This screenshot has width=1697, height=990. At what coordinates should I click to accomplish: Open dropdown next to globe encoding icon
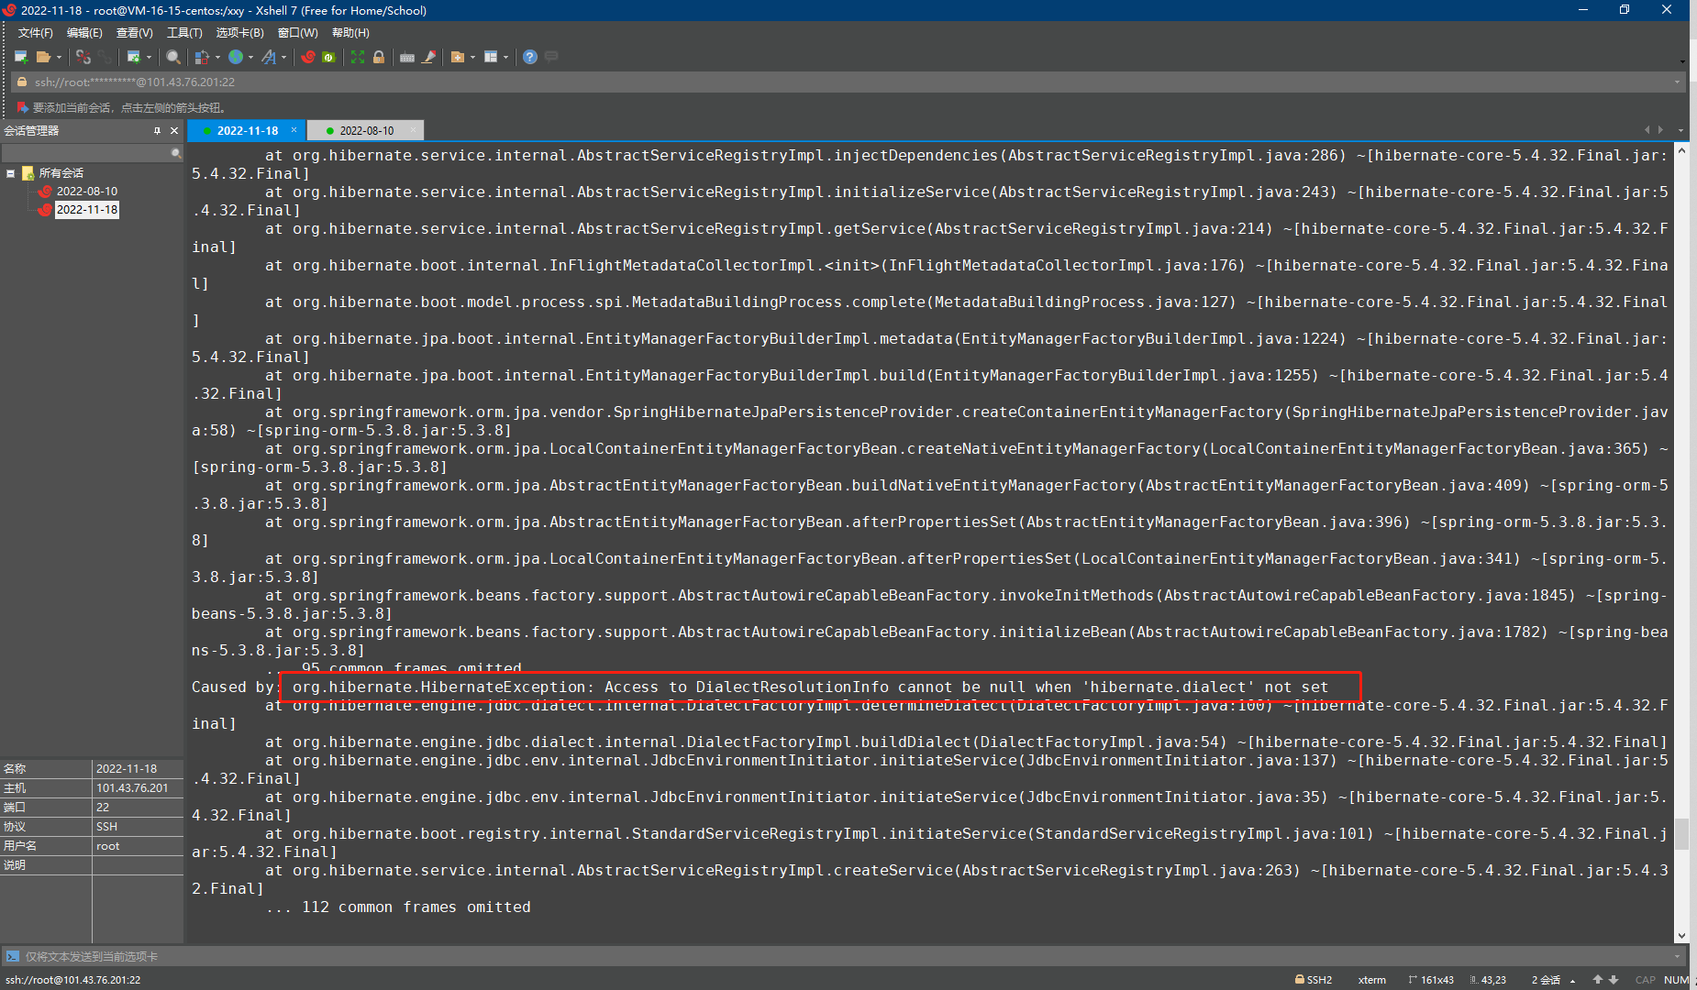click(250, 57)
